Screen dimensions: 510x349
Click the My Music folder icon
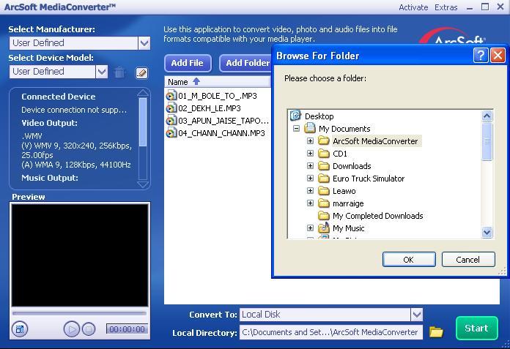[x=324, y=228]
